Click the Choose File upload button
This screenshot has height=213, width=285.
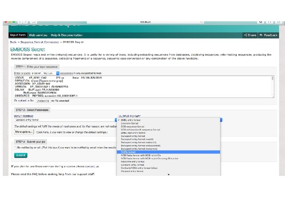43,101
